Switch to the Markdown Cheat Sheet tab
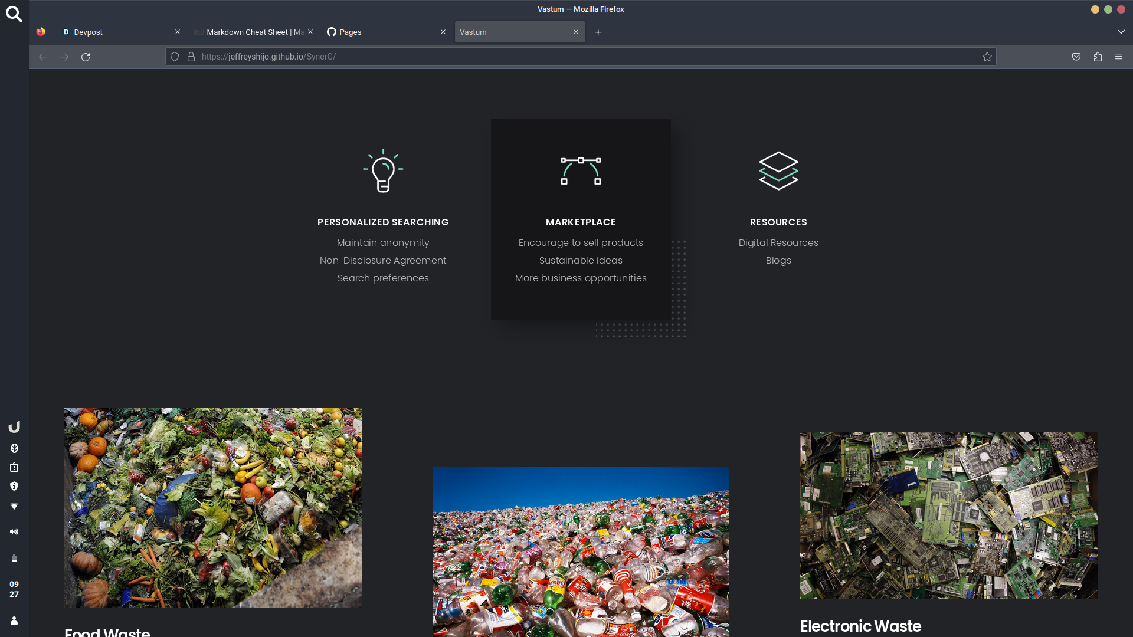Image resolution: width=1133 pixels, height=637 pixels. point(251,32)
